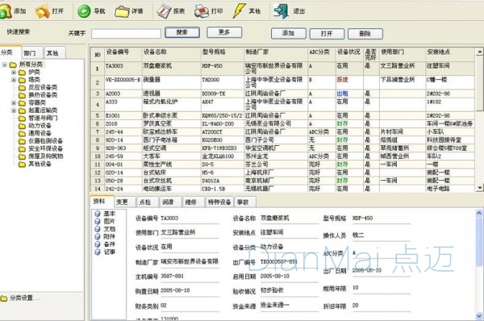Image resolution: width=484 pixels, height=321 pixels.
Task: Select the 其他设备 folder
Action: tap(35, 164)
